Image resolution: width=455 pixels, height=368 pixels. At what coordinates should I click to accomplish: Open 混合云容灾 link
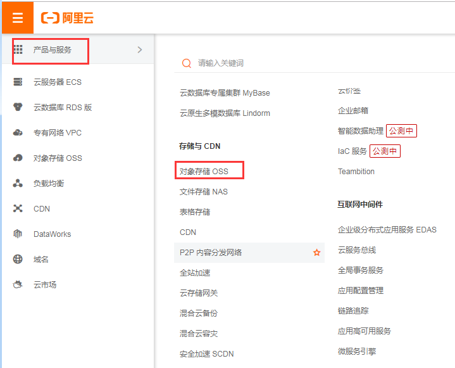click(199, 333)
